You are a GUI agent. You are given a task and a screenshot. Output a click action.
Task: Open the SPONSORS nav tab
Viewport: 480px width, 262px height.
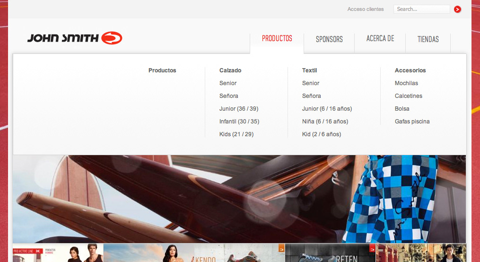[329, 39]
